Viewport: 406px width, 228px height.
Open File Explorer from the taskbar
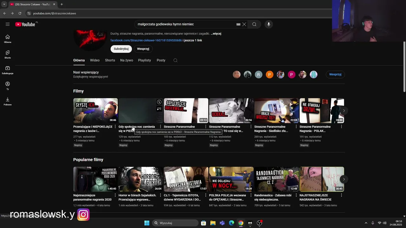click(213, 223)
